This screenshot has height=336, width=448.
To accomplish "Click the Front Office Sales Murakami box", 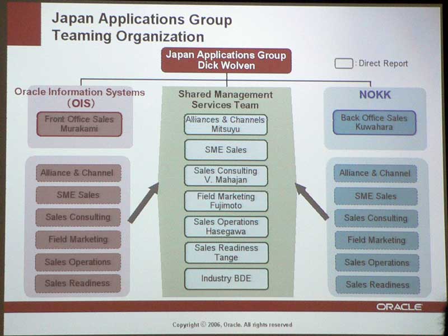I will tap(79, 124).
